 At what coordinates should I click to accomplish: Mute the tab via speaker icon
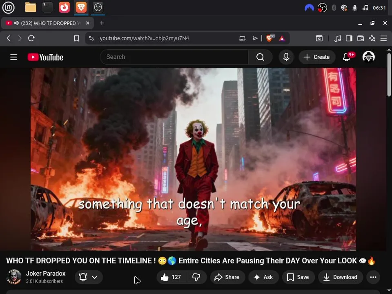[16, 23]
